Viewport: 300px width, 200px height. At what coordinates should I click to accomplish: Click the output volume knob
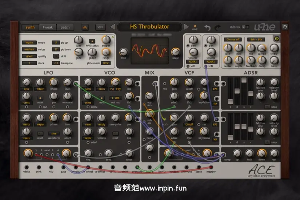[x=106, y=40]
